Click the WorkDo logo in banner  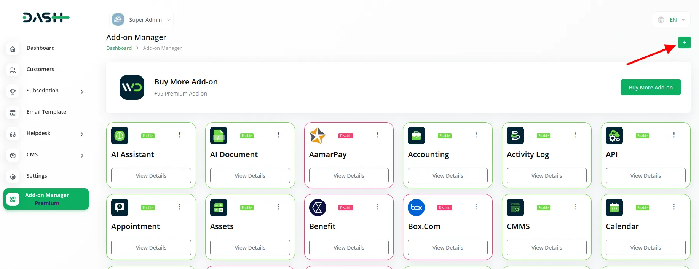point(132,88)
